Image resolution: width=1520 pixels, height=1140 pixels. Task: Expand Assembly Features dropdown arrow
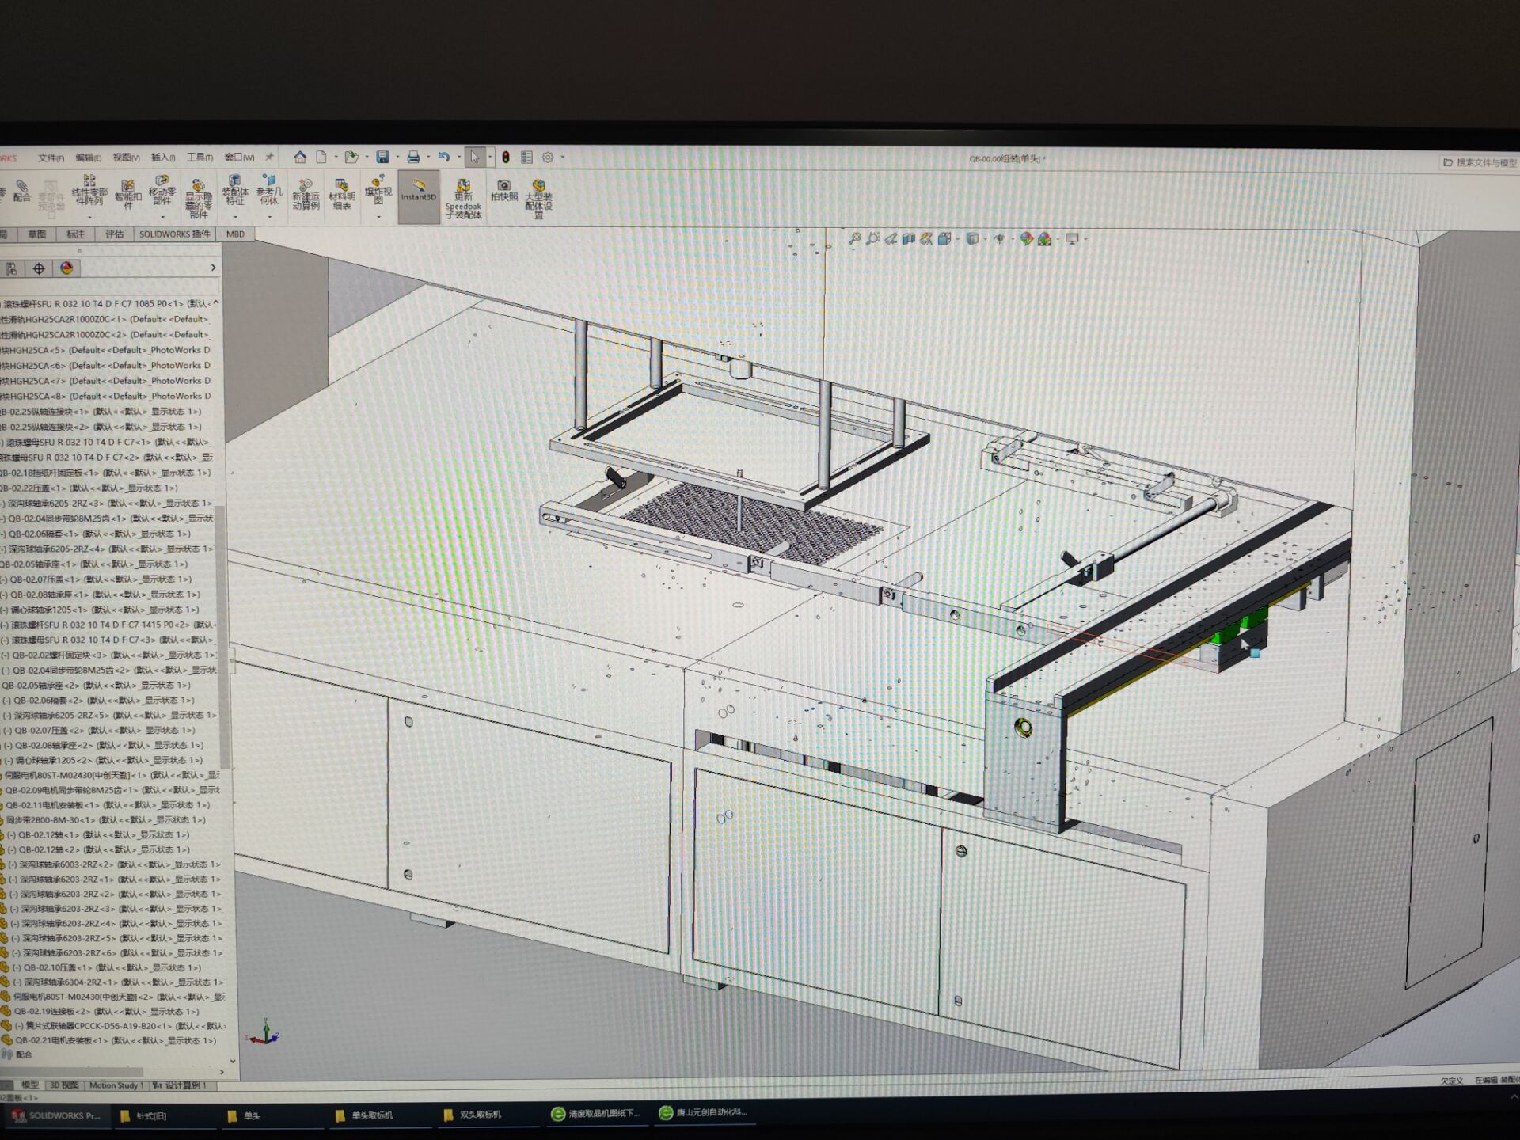[x=234, y=217]
